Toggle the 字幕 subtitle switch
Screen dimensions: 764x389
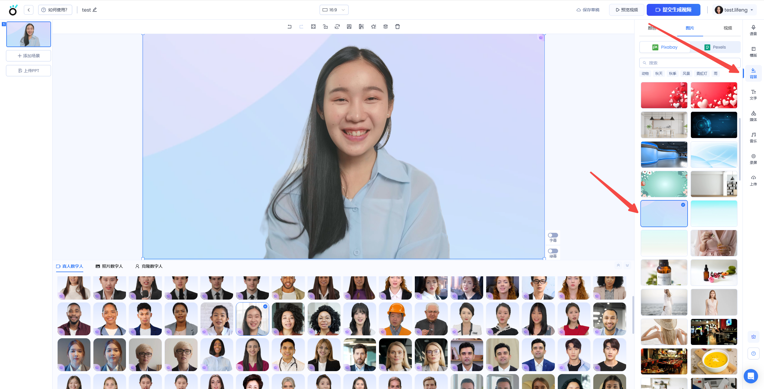coord(553,235)
